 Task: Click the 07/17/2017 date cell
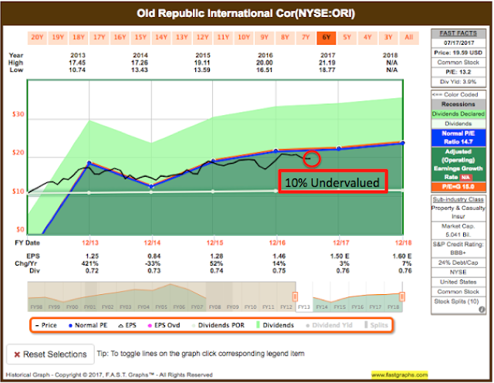(458, 43)
